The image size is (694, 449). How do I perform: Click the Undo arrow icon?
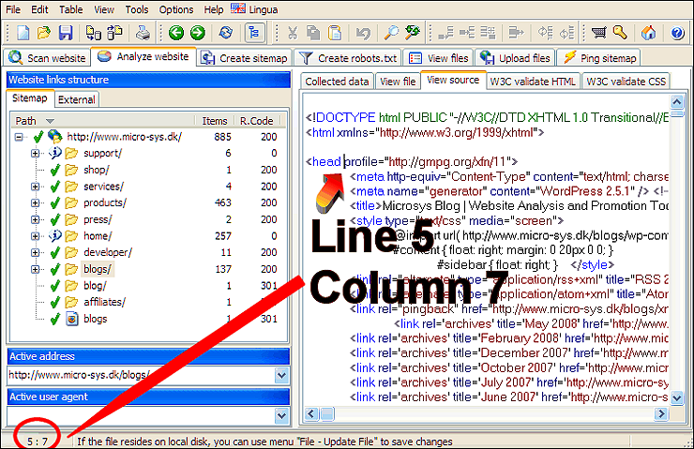[363, 33]
